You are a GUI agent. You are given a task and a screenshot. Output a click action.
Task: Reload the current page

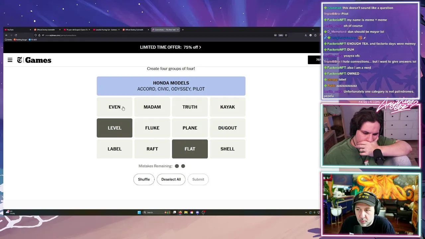tap(16, 35)
